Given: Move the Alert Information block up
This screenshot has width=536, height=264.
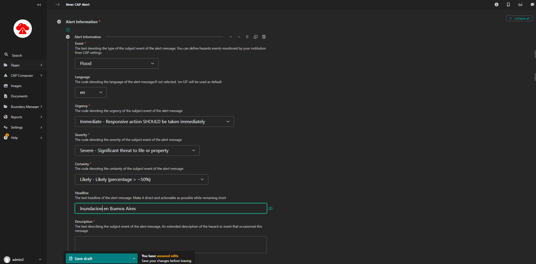Looking at the screenshot, I should 231,37.
